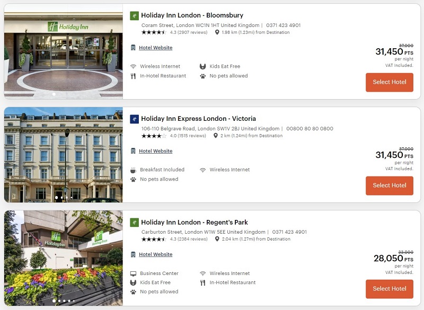Click the Breakfast Included coffee cup icon
The height and width of the screenshot is (310, 424).
pos(133,170)
